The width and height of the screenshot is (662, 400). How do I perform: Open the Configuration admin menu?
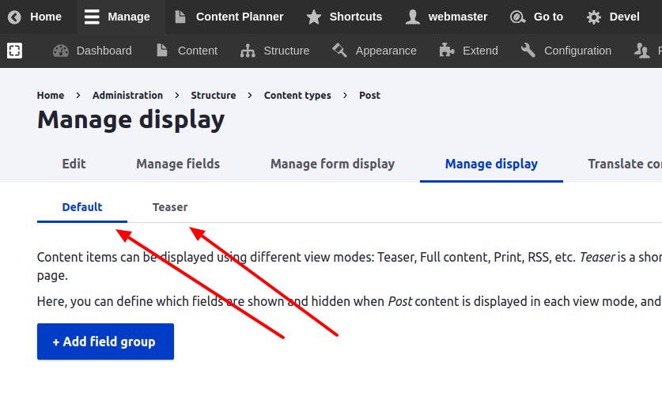pyautogui.click(x=566, y=51)
